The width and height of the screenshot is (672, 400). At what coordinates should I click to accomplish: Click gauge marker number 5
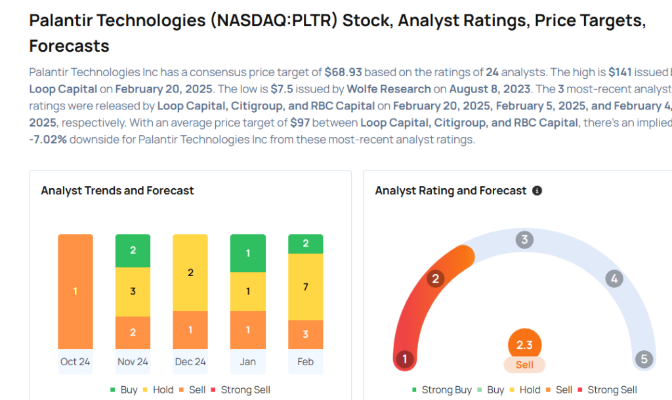[644, 359]
